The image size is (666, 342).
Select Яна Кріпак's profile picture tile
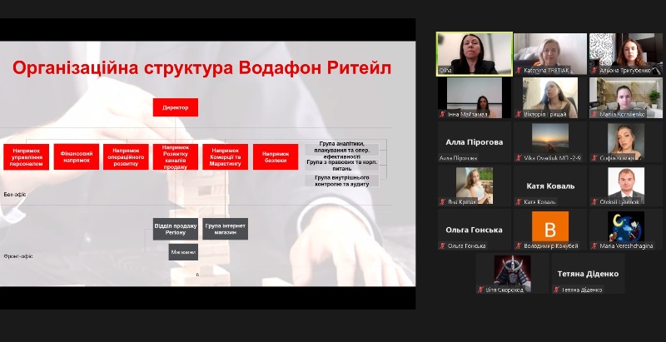pyautogui.click(x=475, y=186)
